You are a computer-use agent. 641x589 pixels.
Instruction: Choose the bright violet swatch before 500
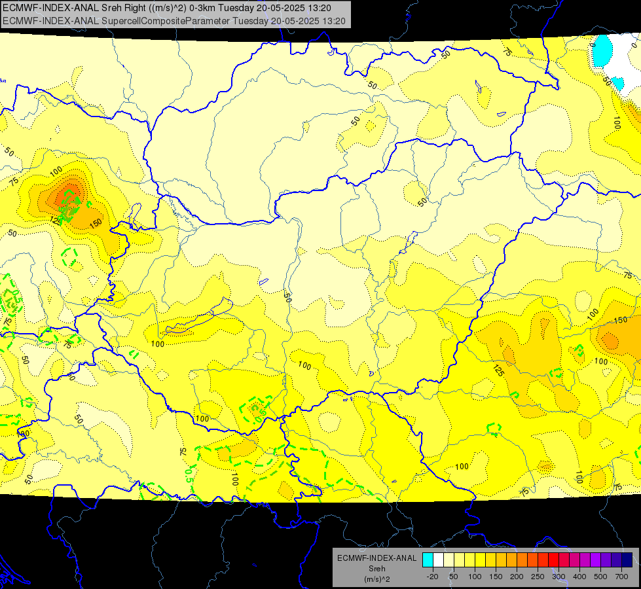coord(596,560)
